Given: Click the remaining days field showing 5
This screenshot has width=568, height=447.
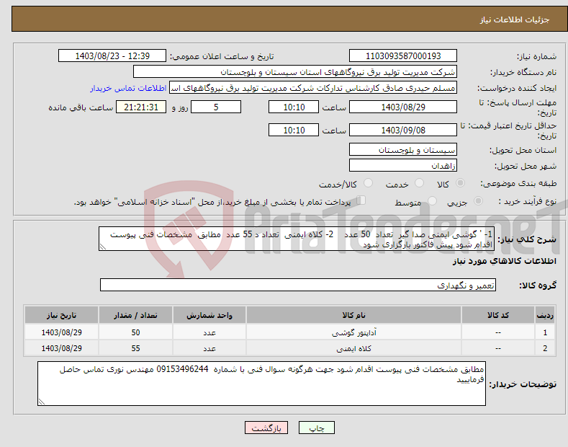Looking at the screenshot, I should (216, 107).
